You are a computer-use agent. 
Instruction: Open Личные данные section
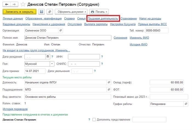tap(13, 19)
